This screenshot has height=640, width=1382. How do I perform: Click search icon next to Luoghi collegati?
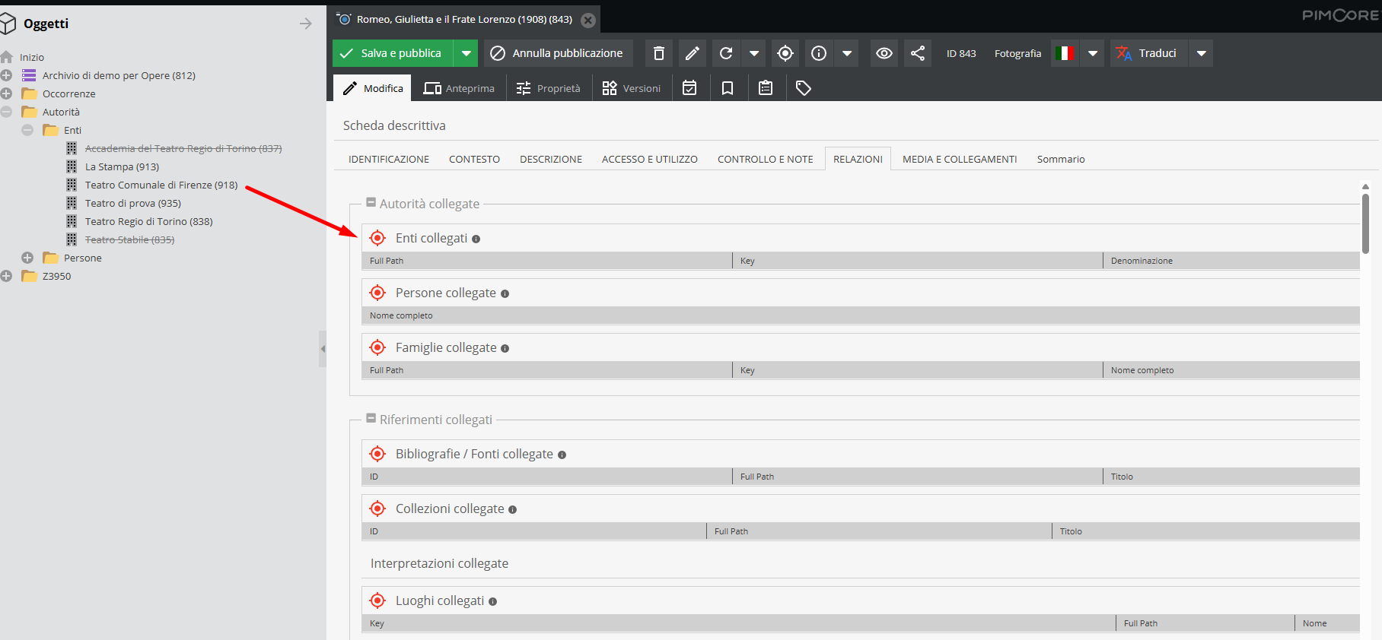(377, 600)
